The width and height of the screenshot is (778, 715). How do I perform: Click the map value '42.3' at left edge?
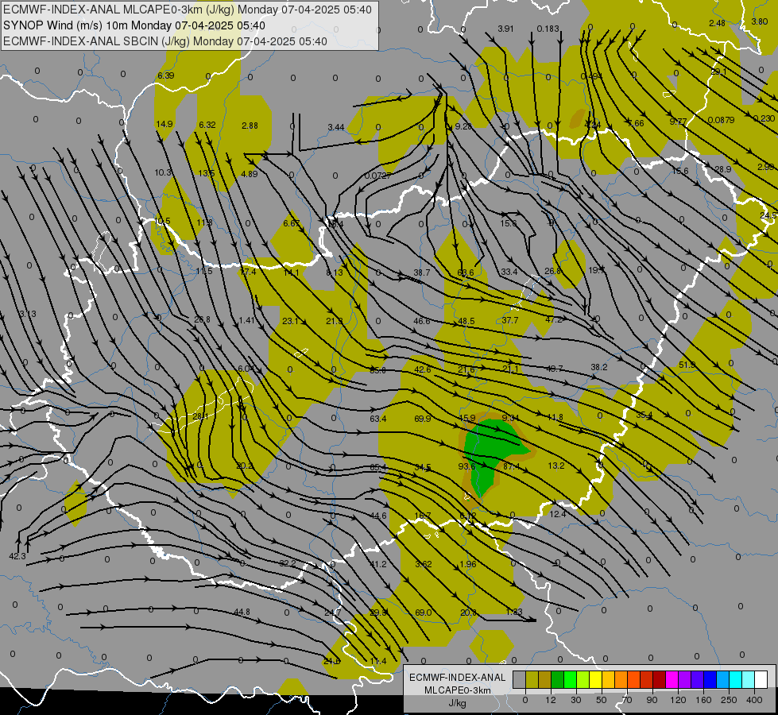pos(17,556)
